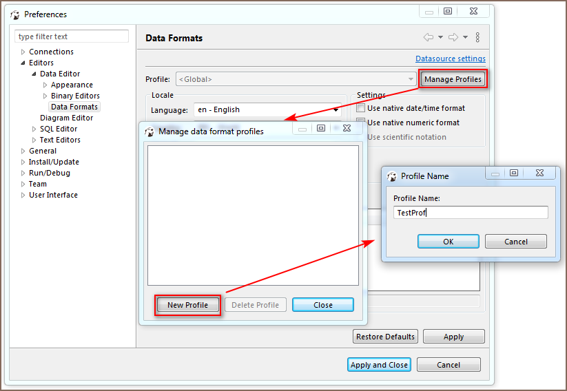Click into the Profile Name text field
This screenshot has height=391, width=567.
[x=471, y=213]
